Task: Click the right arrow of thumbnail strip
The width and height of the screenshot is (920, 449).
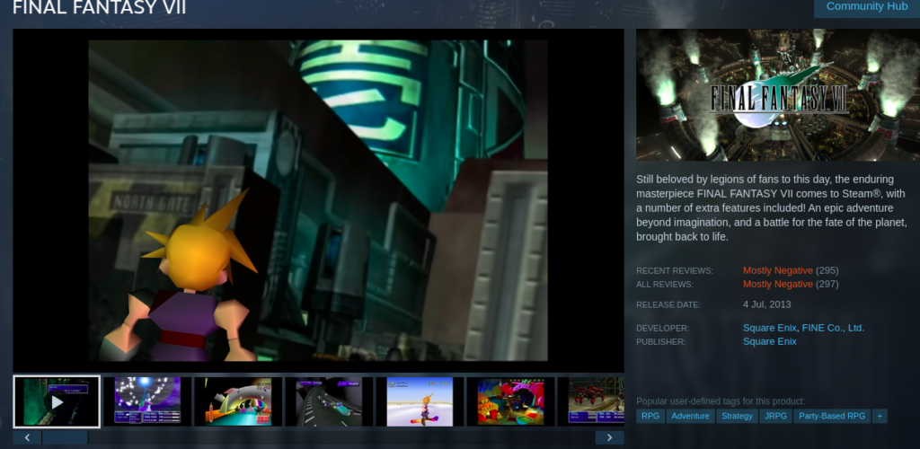Action: [x=610, y=437]
